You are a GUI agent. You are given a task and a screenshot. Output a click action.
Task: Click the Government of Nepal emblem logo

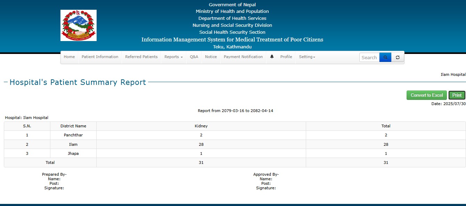[79, 25]
